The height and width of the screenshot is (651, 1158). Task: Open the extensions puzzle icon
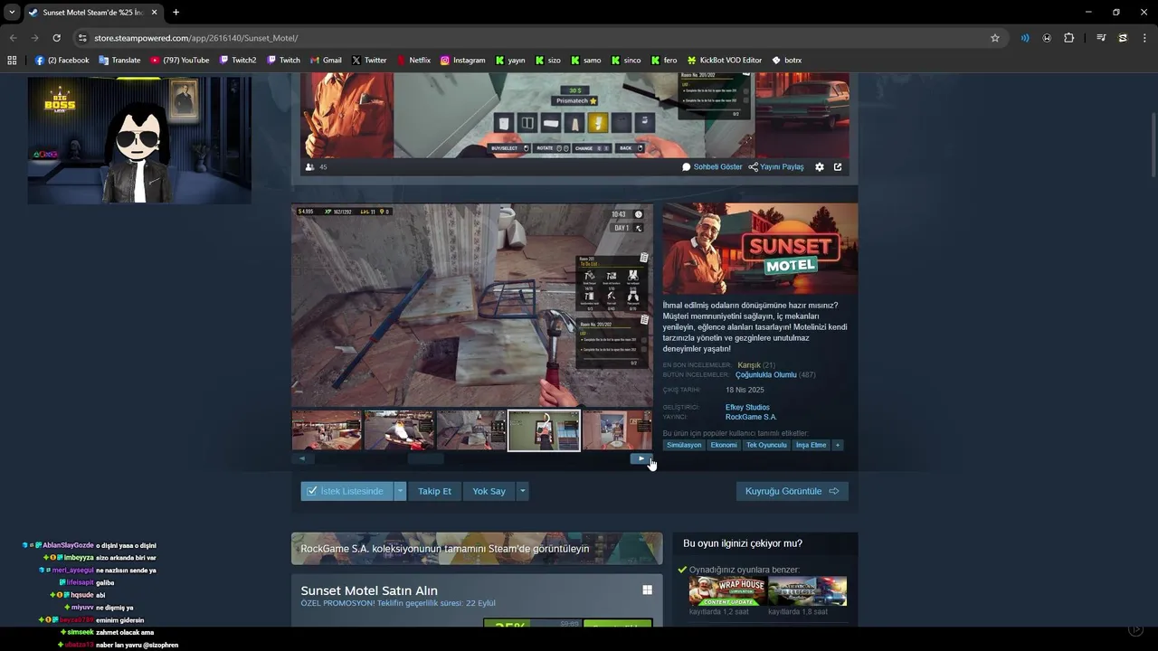click(1068, 38)
